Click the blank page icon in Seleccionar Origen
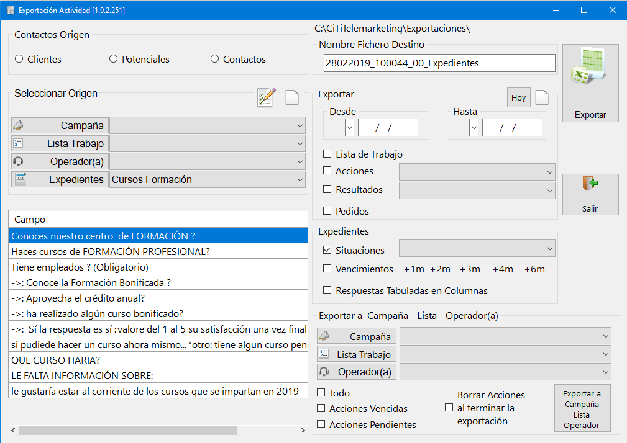This screenshot has width=627, height=443. (x=292, y=97)
